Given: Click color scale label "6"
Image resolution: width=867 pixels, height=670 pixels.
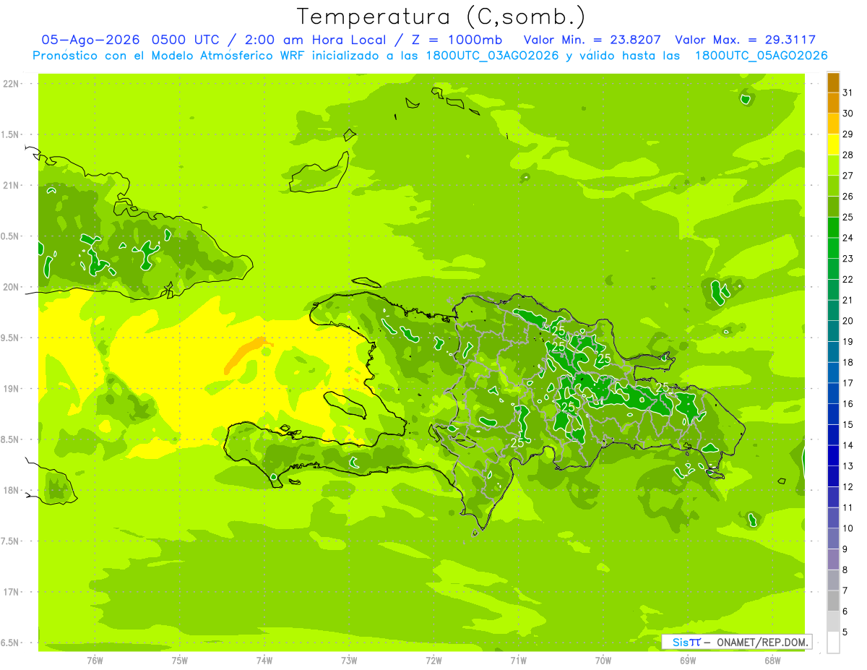Looking at the screenshot, I should pos(845,611).
